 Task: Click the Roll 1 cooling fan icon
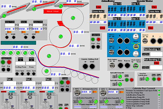[11, 97]
